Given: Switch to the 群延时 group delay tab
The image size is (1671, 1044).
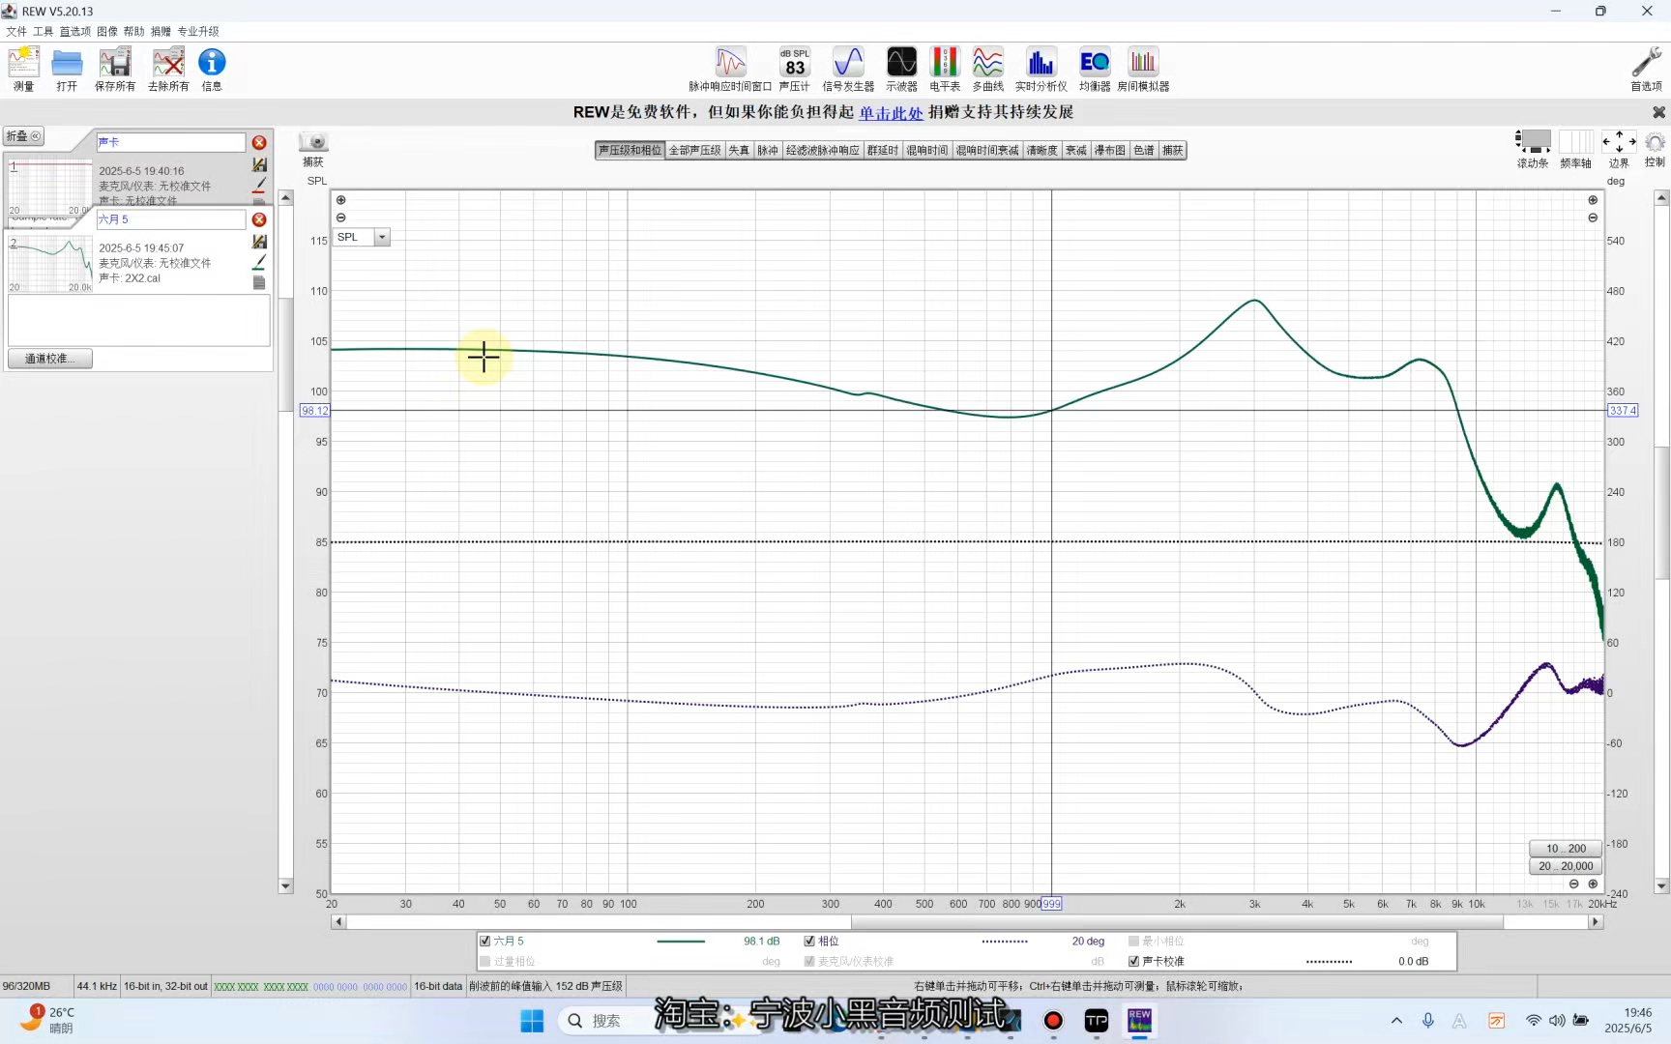Looking at the screenshot, I should 883,150.
